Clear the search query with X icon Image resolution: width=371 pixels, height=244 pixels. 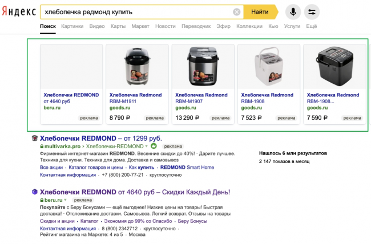pos(237,12)
